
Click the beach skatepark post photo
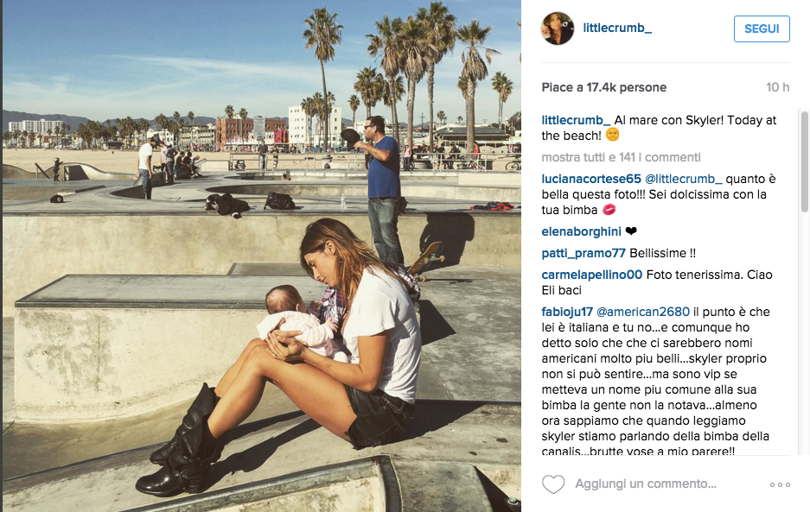(261, 256)
